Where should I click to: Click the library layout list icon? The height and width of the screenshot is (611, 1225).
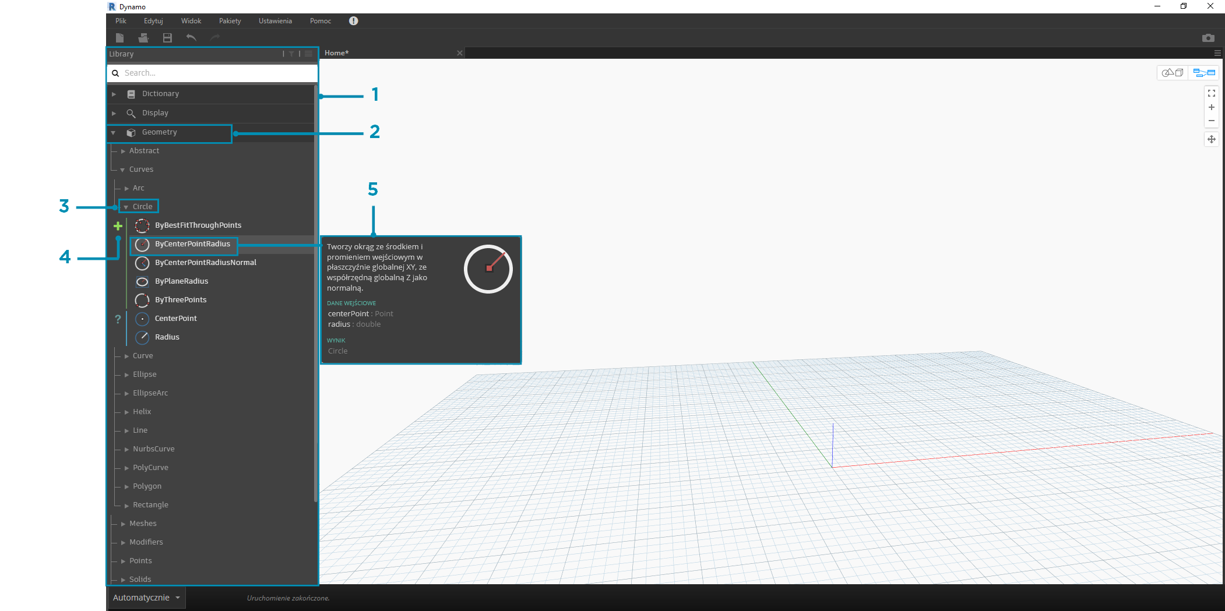tap(308, 54)
